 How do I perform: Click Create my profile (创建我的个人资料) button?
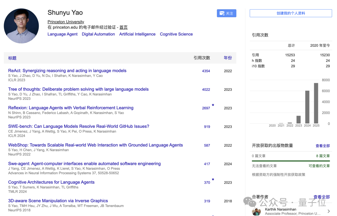pos(291,13)
